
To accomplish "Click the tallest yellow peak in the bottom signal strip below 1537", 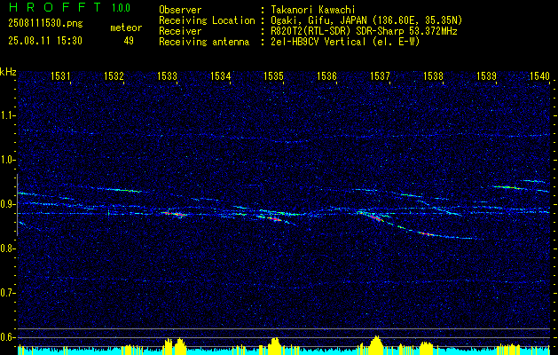I will click(376, 344).
